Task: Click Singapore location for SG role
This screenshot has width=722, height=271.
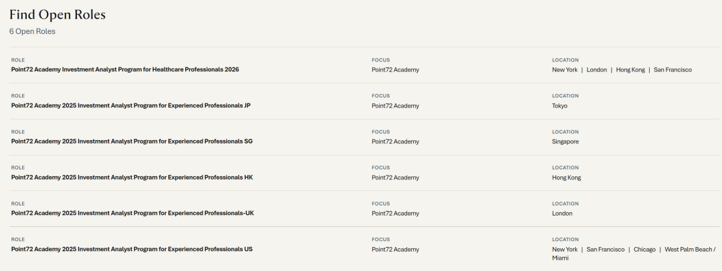Action: click(x=566, y=142)
